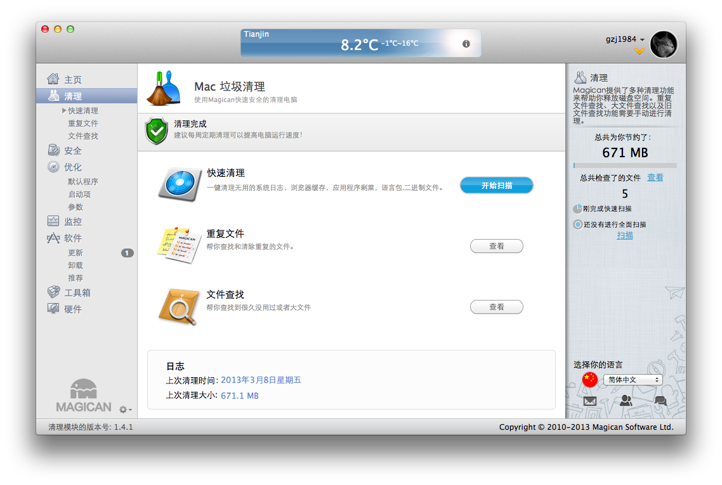Screen dimensions: 722x485
Task: Start quick scan with 开始扫描 button
Action: 497,185
